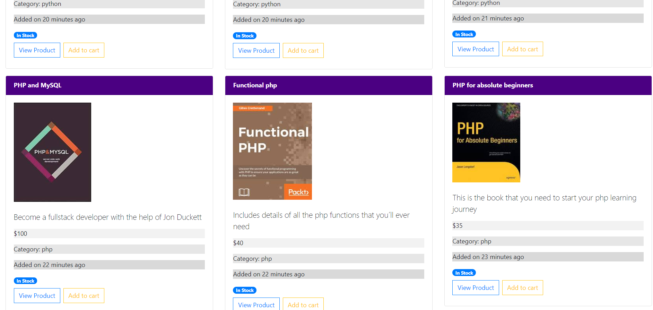This screenshot has height=310, width=653.
Task: Select the Functional php title header
Action: [x=255, y=85]
